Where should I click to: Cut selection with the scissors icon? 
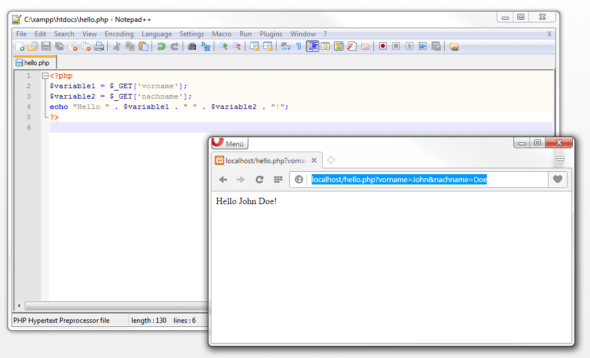click(x=116, y=46)
